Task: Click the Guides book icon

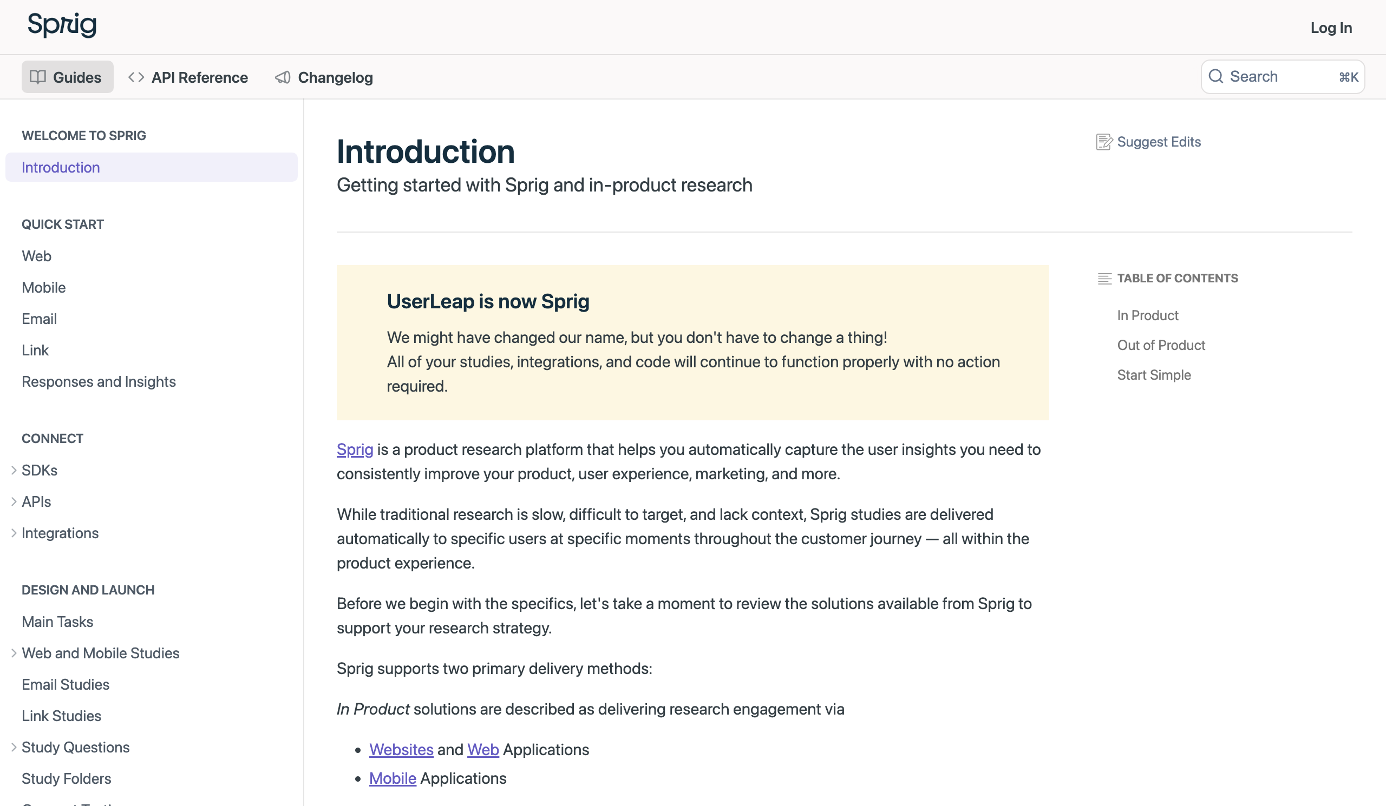Action: (x=38, y=77)
